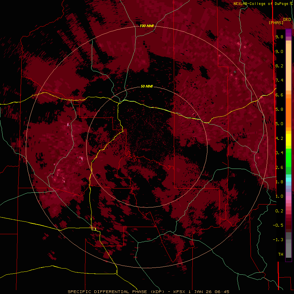The image size is (294, 294).
Task: Click the 5.8 scale value
Action: 279,109
